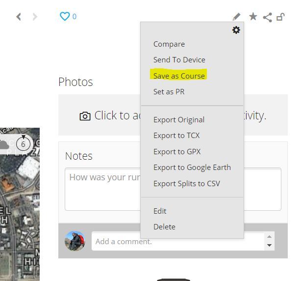Go to the previous activity arrow
301x281 pixels.
[x=19, y=17]
